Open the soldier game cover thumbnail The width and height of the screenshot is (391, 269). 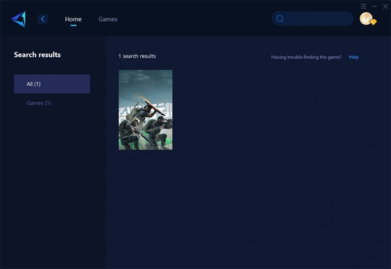pyautogui.click(x=145, y=110)
